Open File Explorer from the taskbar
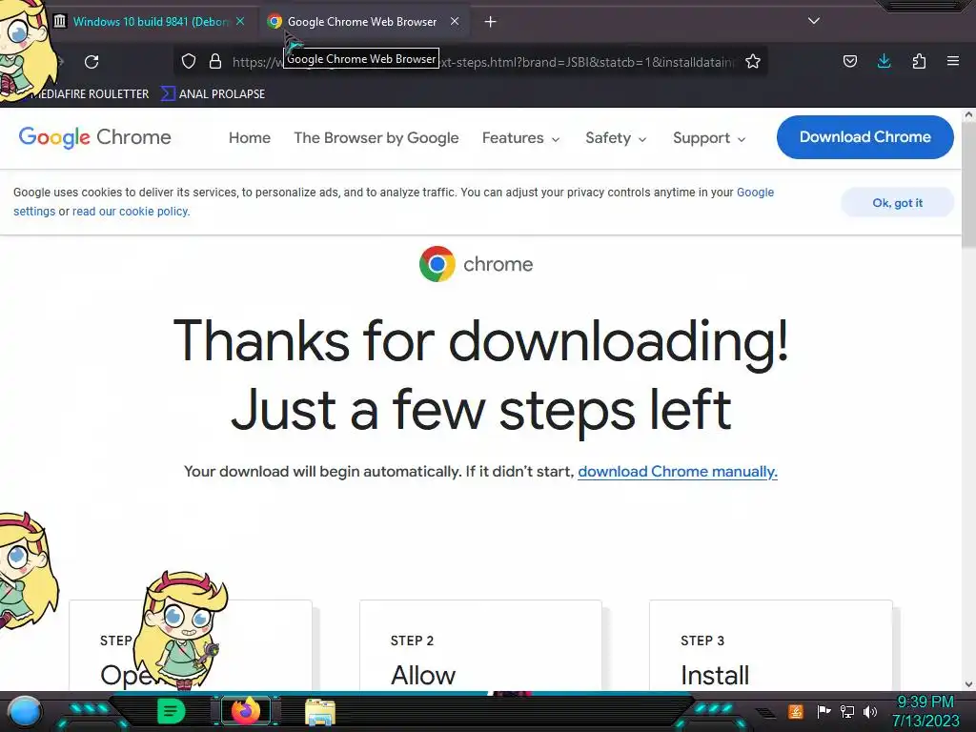 click(320, 711)
